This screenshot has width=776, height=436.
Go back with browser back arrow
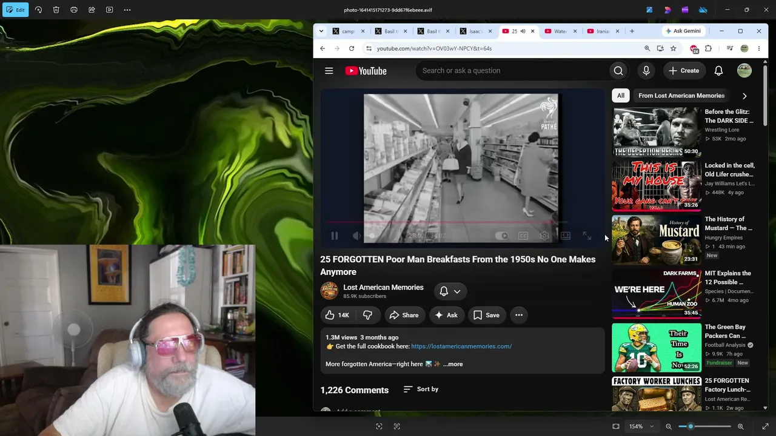tap(323, 48)
